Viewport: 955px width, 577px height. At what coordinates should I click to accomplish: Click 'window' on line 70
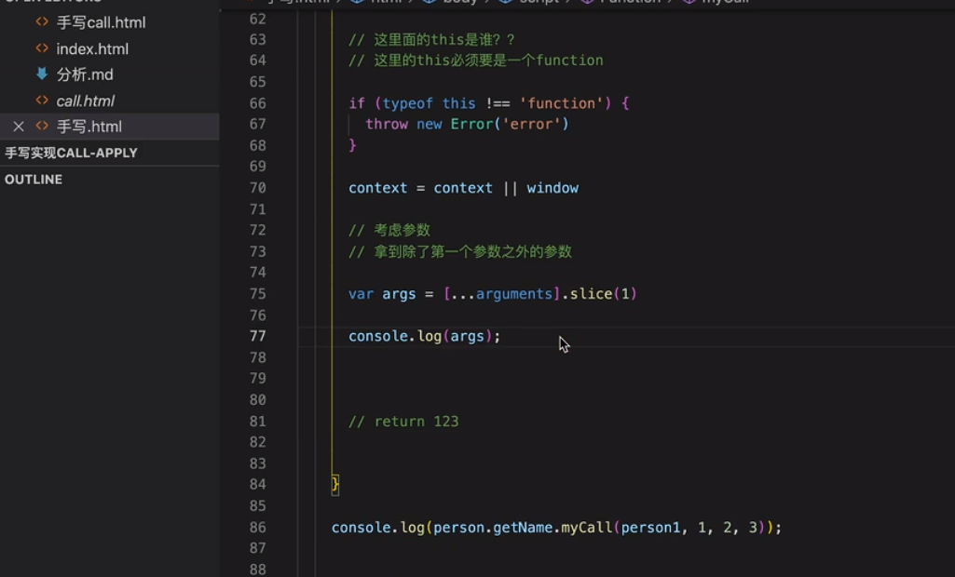click(553, 188)
